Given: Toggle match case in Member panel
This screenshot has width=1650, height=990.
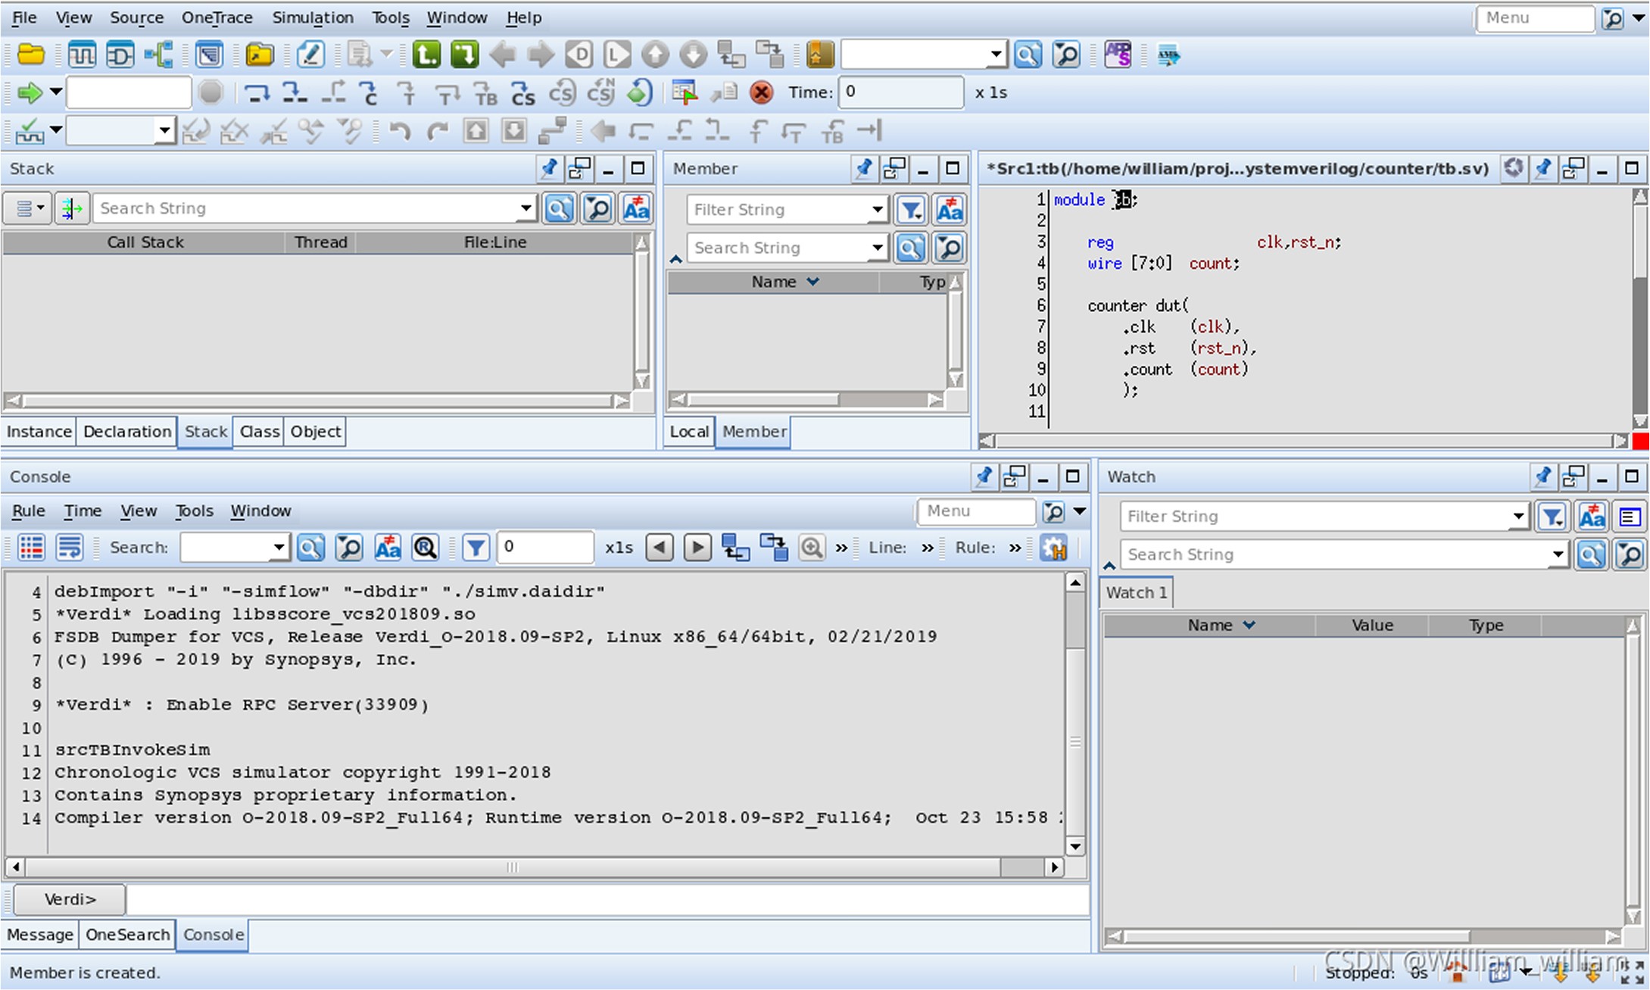Looking at the screenshot, I should tap(949, 210).
